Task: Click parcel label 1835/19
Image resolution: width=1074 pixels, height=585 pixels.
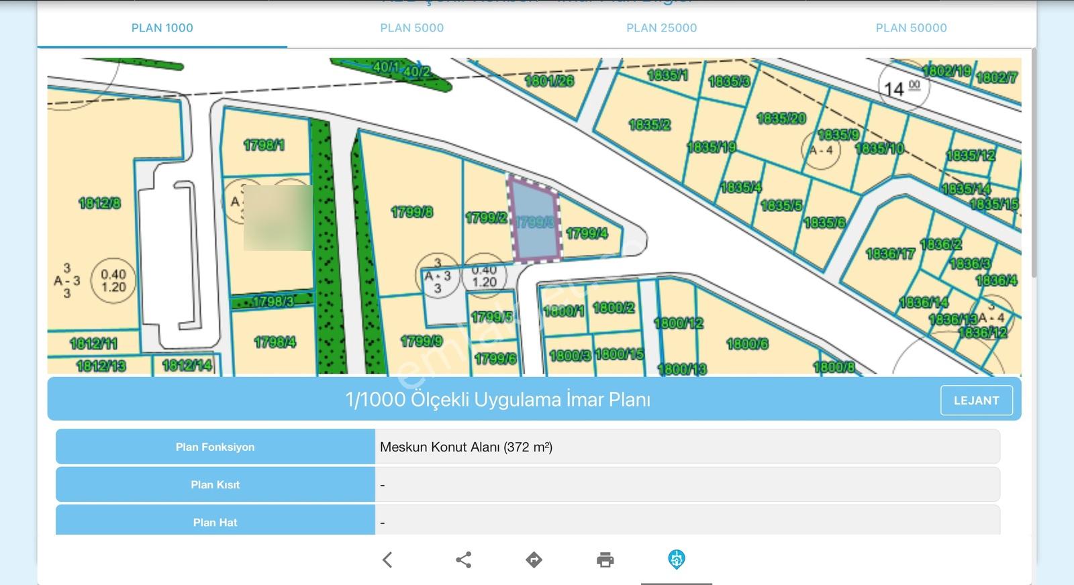Action: pos(712,147)
